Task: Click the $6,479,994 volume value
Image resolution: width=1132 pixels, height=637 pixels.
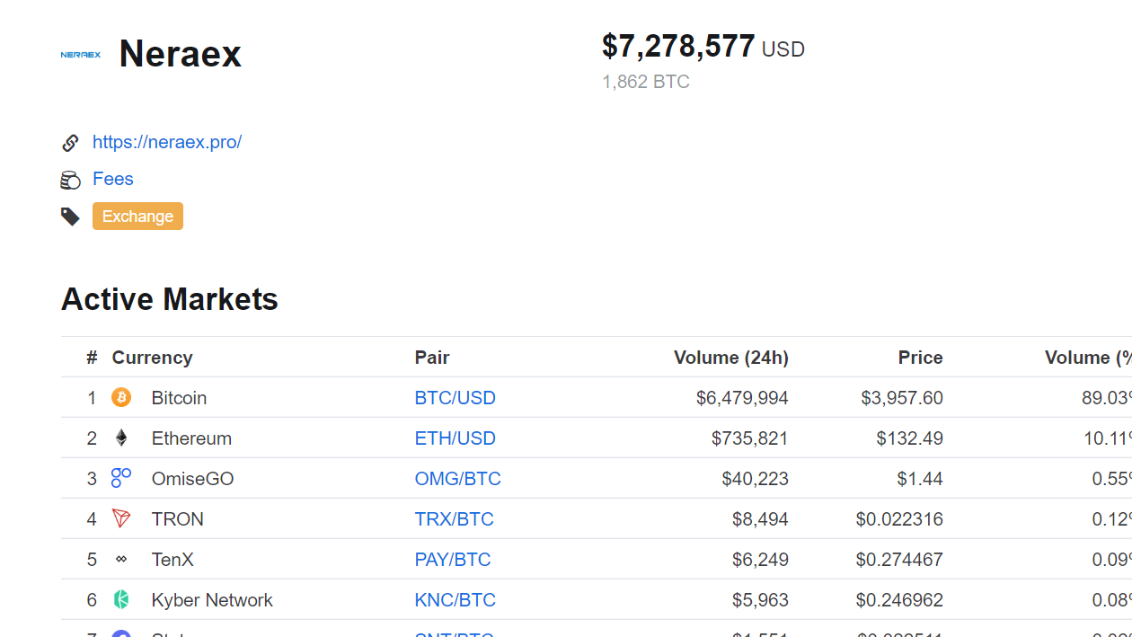Action: pyautogui.click(x=742, y=397)
